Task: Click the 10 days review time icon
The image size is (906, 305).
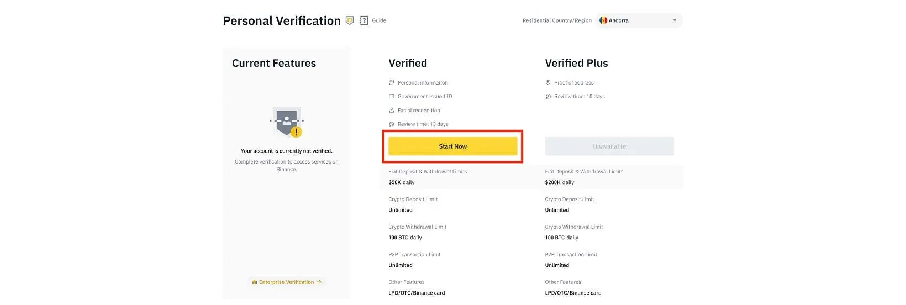Action: tap(548, 97)
